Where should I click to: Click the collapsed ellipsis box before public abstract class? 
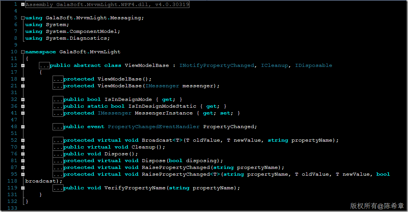(x=44, y=65)
